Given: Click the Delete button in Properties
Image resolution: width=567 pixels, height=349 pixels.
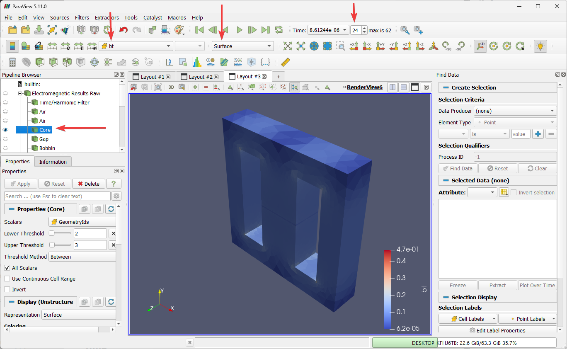Looking at the screenshot, I should click(89, 184).
